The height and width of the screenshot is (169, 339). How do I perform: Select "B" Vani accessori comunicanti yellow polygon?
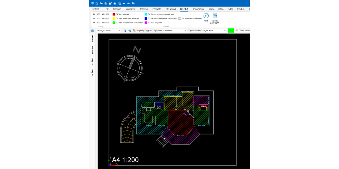[x=126, y=18]
